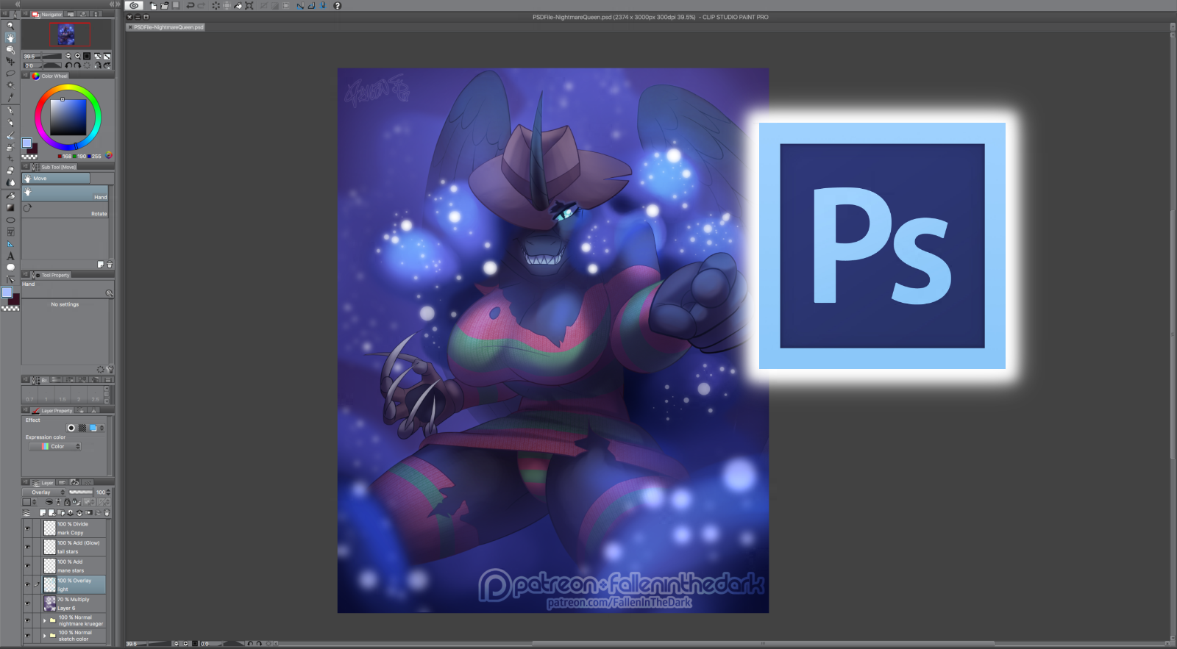Screen dimensions: 1177x649
Task: Toggle lock layer in Layer panel
Action: [x=67, y=502]
